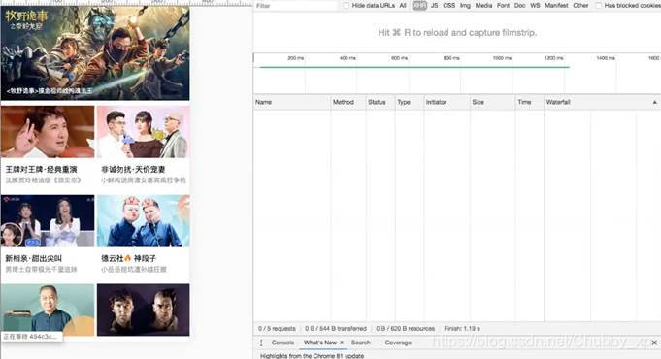Viewport: 661px width, 359px height.
Task: Open the two men dark thumbnail
Action: (x=144, y=310)
